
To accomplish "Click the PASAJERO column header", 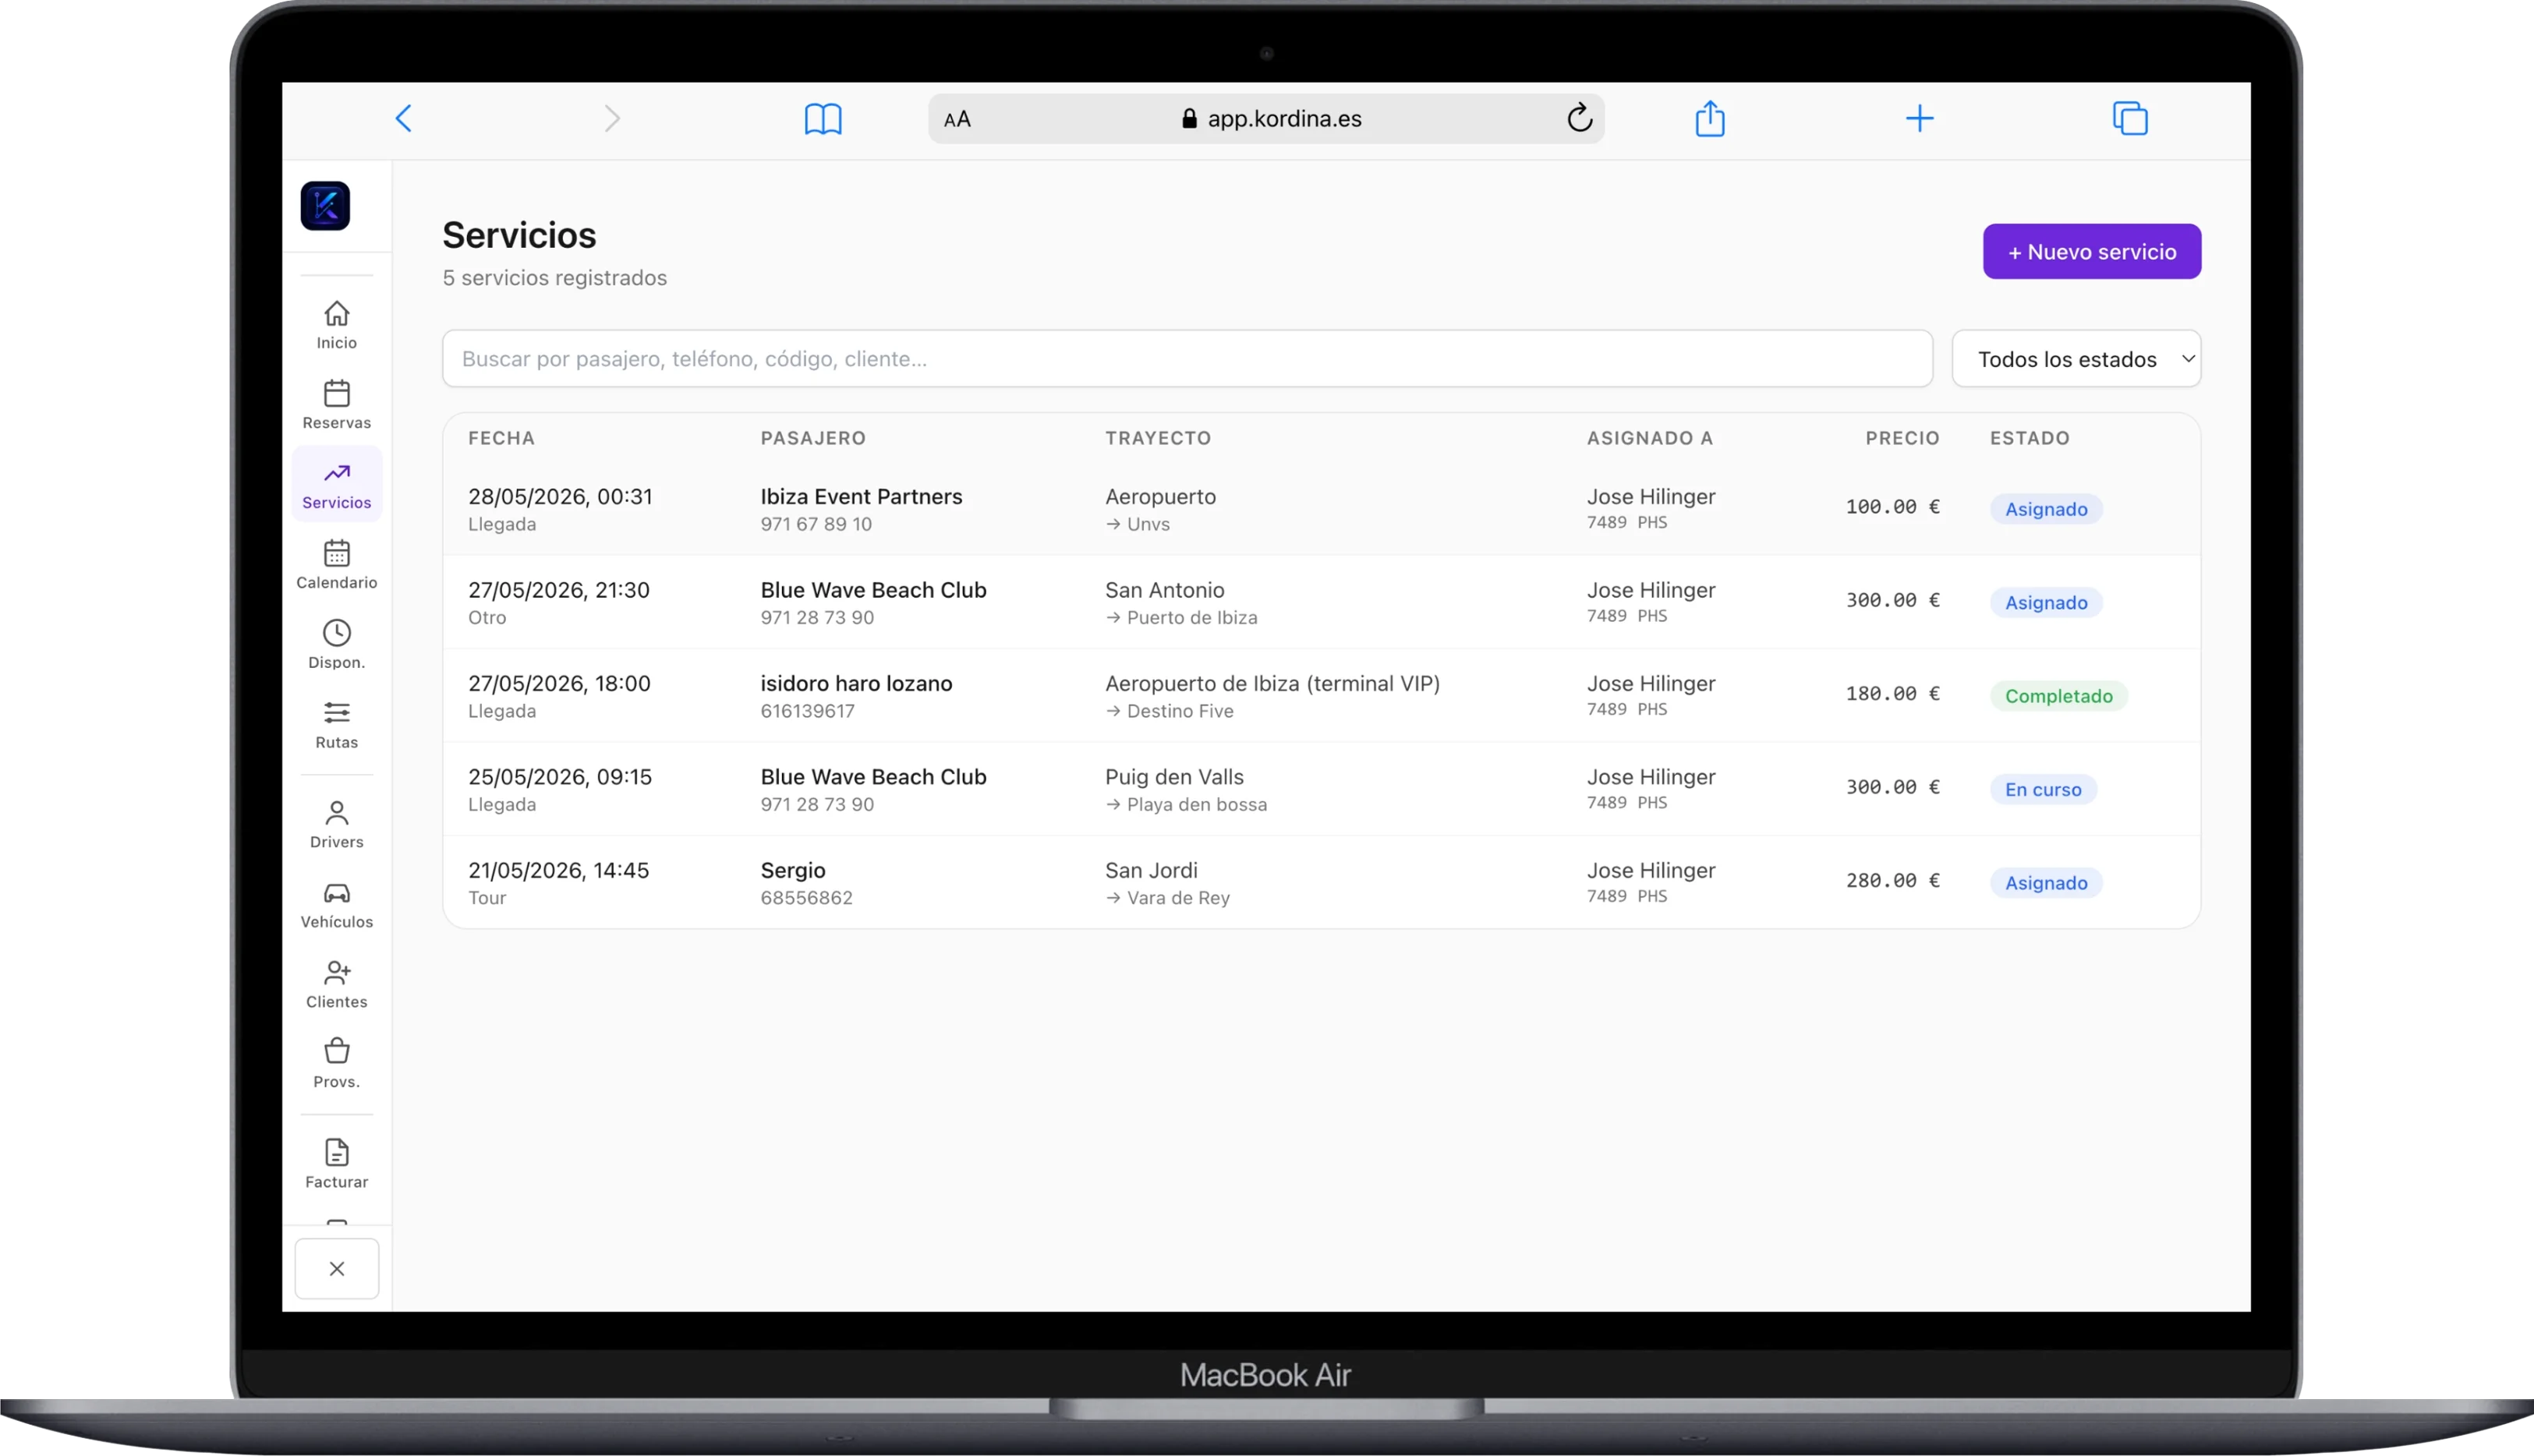I will 813,438.
